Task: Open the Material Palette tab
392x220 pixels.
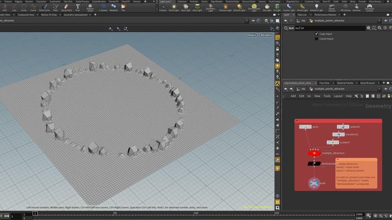Action: [x=345, y=83]
